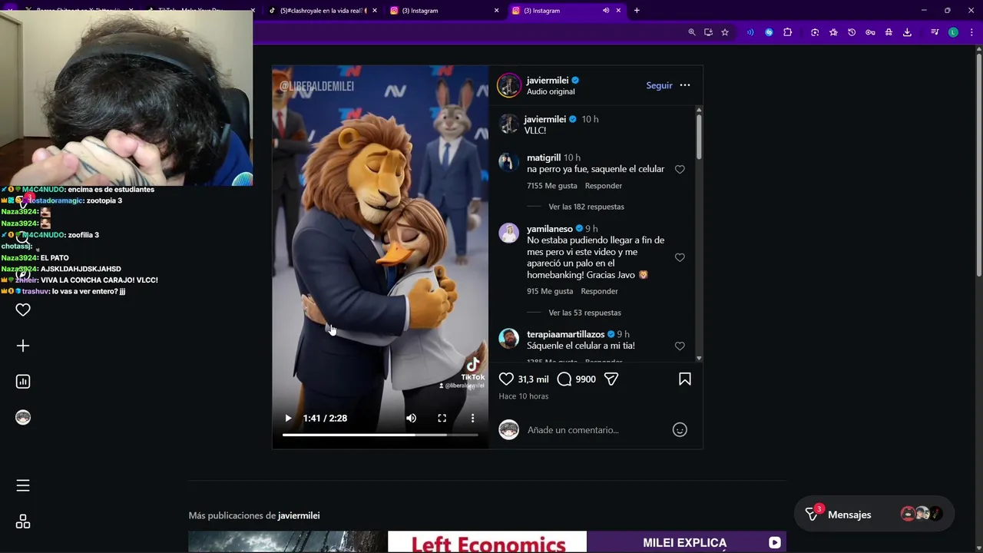Create a new post with the plus icon

[x=23, y=346]
